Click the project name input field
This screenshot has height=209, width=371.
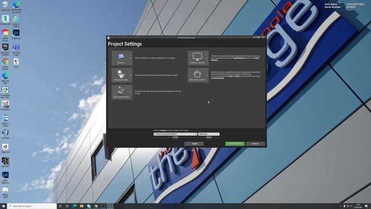(x=209, y=134)
